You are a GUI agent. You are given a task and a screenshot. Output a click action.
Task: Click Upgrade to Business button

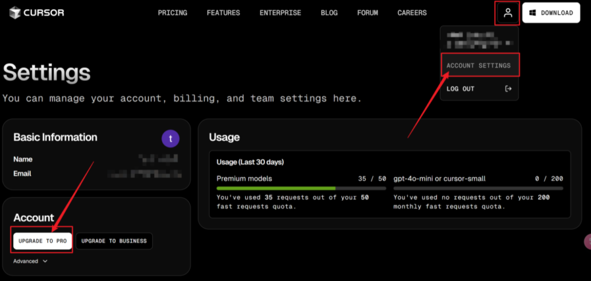coord(114,241)
